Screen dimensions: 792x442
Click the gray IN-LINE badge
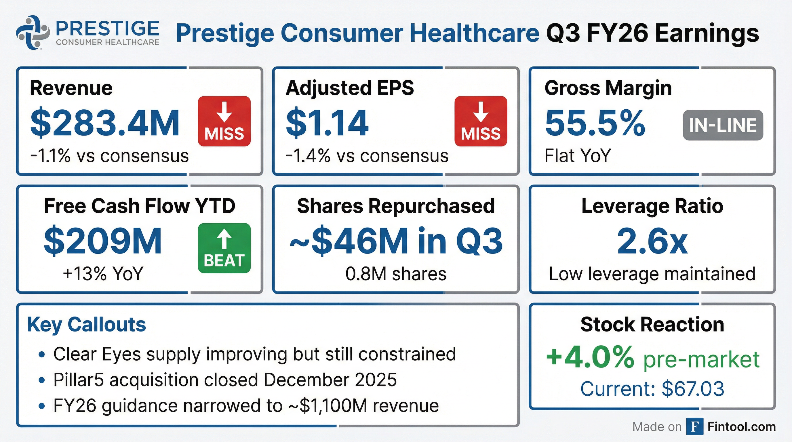(723, 125)
